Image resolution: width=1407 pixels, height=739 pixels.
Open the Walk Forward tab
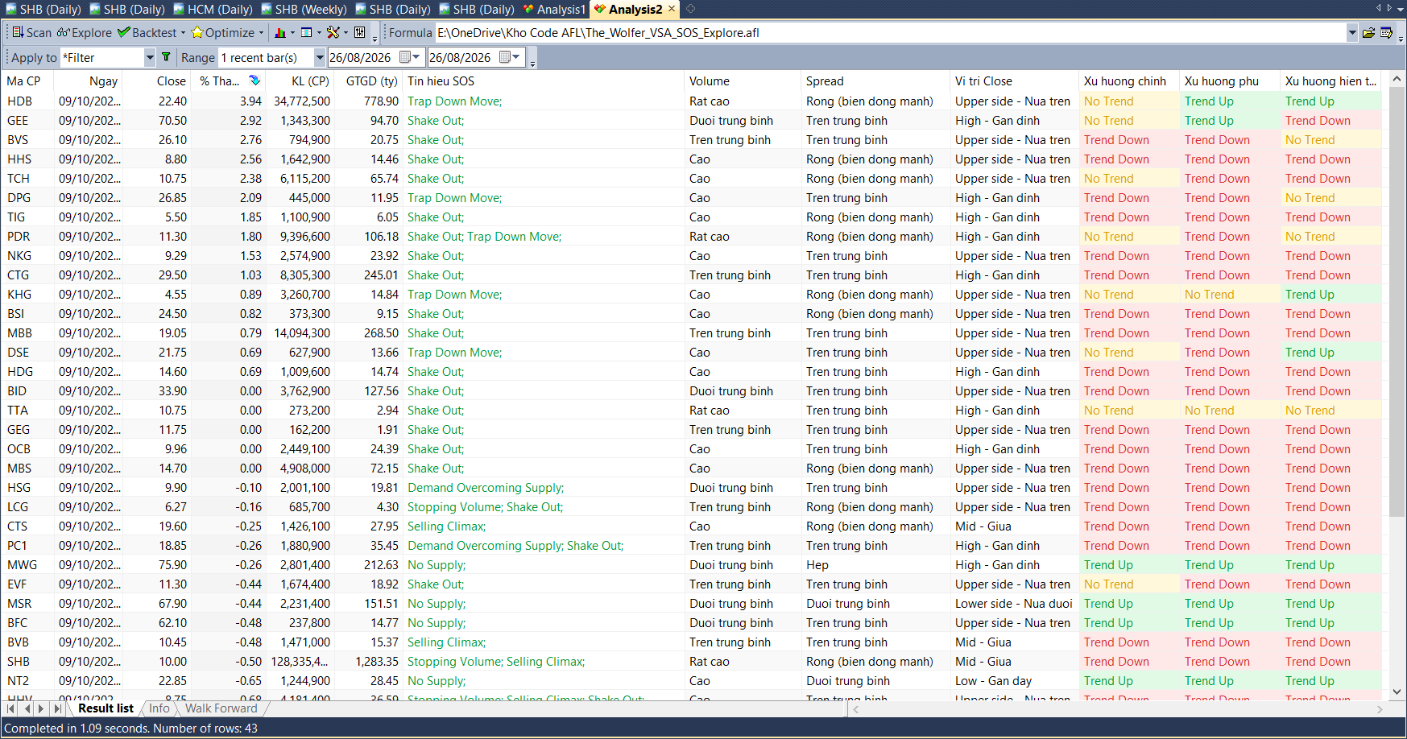pyautogui.click(x=221, y=708)
